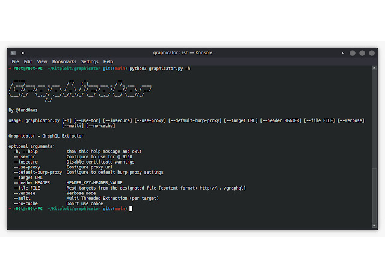Expand the Bookmarks menu
The image size is (385, 278).
(x=64, y=61)
